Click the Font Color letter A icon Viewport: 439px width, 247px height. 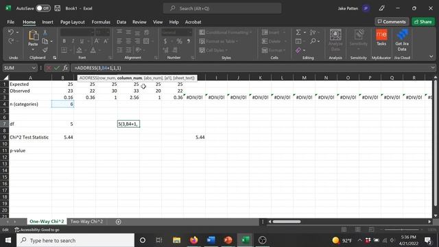coord(93,50)
